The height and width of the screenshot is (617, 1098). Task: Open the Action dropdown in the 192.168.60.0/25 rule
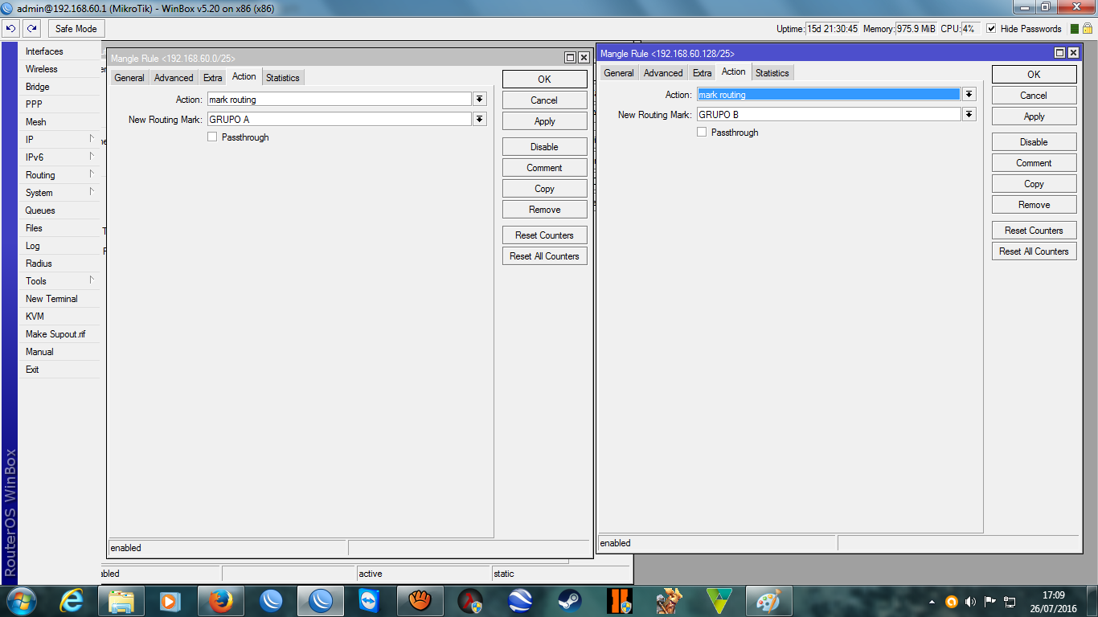click(480, 99)
